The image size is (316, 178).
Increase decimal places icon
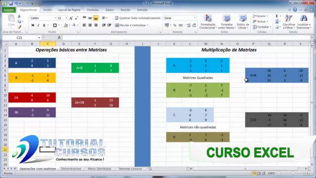[189, 25]
